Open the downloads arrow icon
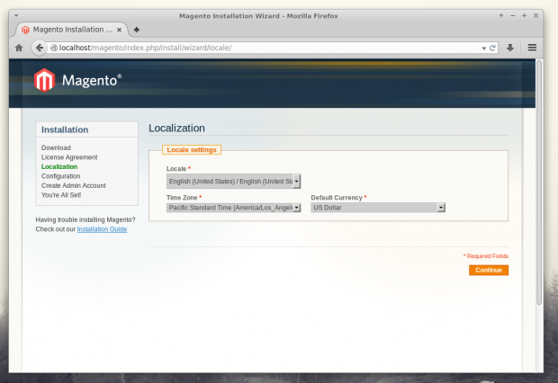 click(510, 48)
